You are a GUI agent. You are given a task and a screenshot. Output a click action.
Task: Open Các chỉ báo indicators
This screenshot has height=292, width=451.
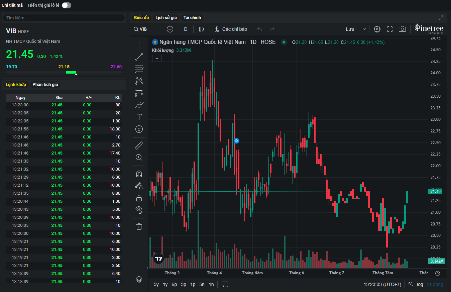click(231, 29)
